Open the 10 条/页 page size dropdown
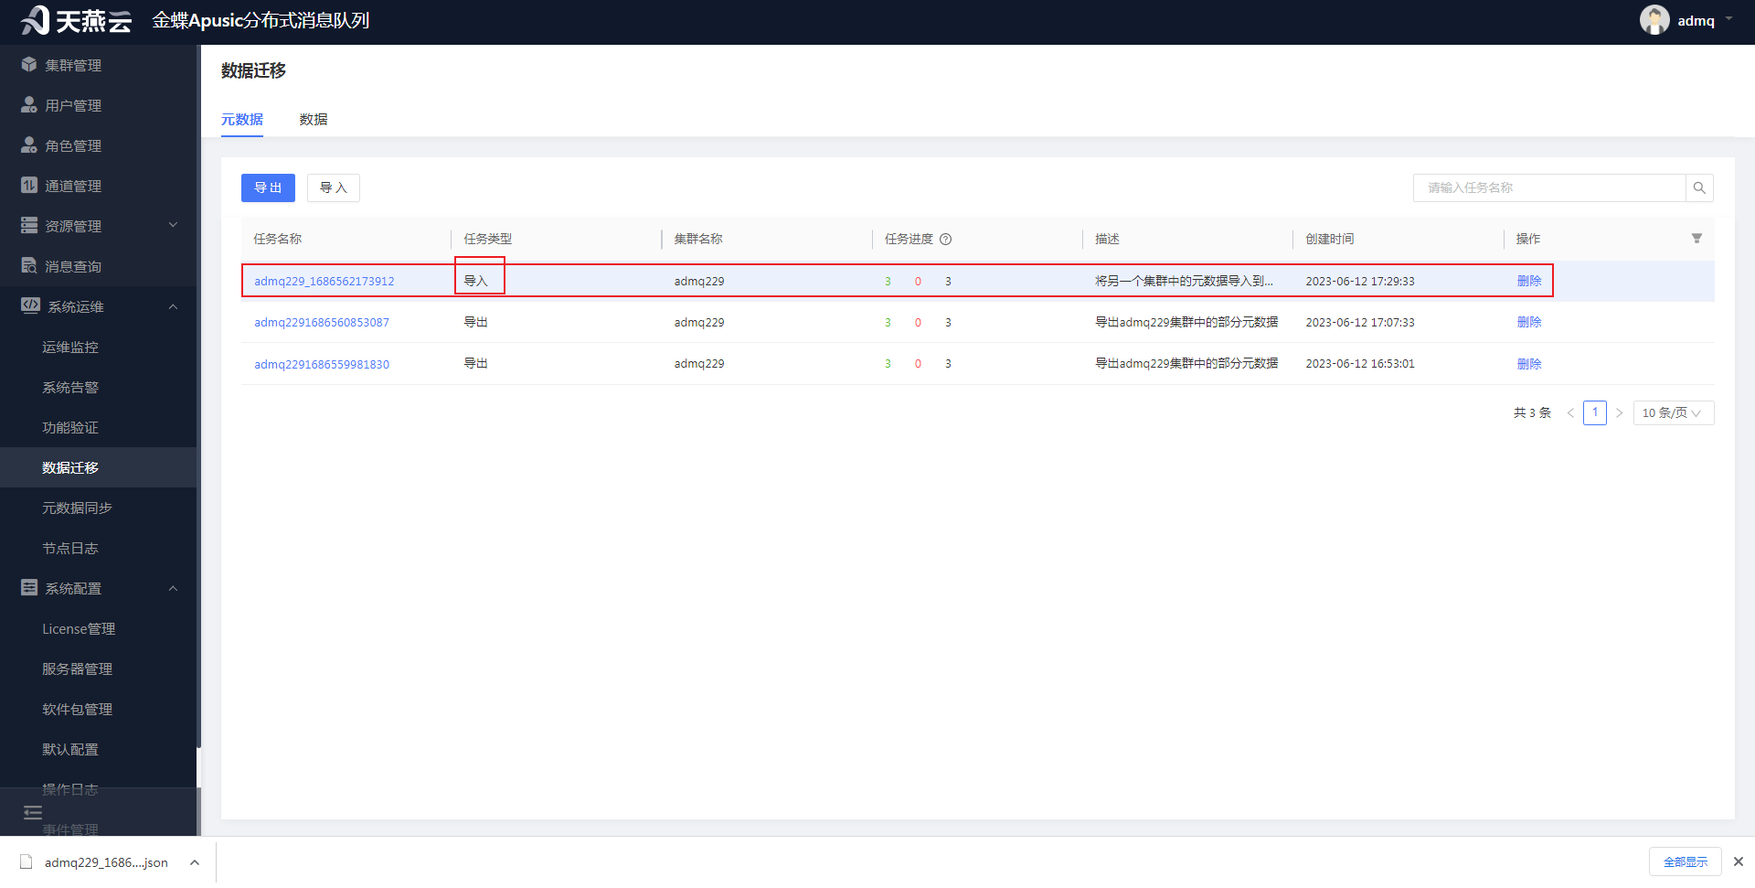 (1674, 413)
